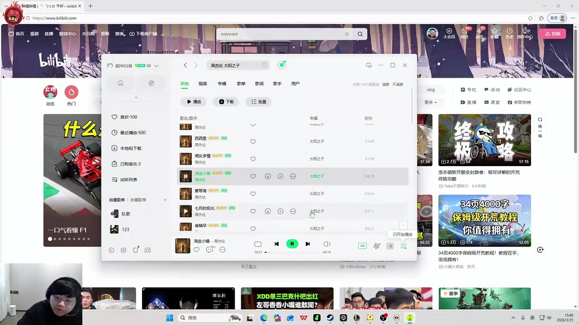The width and height of the screenshot is (579, 325).
Task: Pause the currently playing song
Action: pos(292,244)
